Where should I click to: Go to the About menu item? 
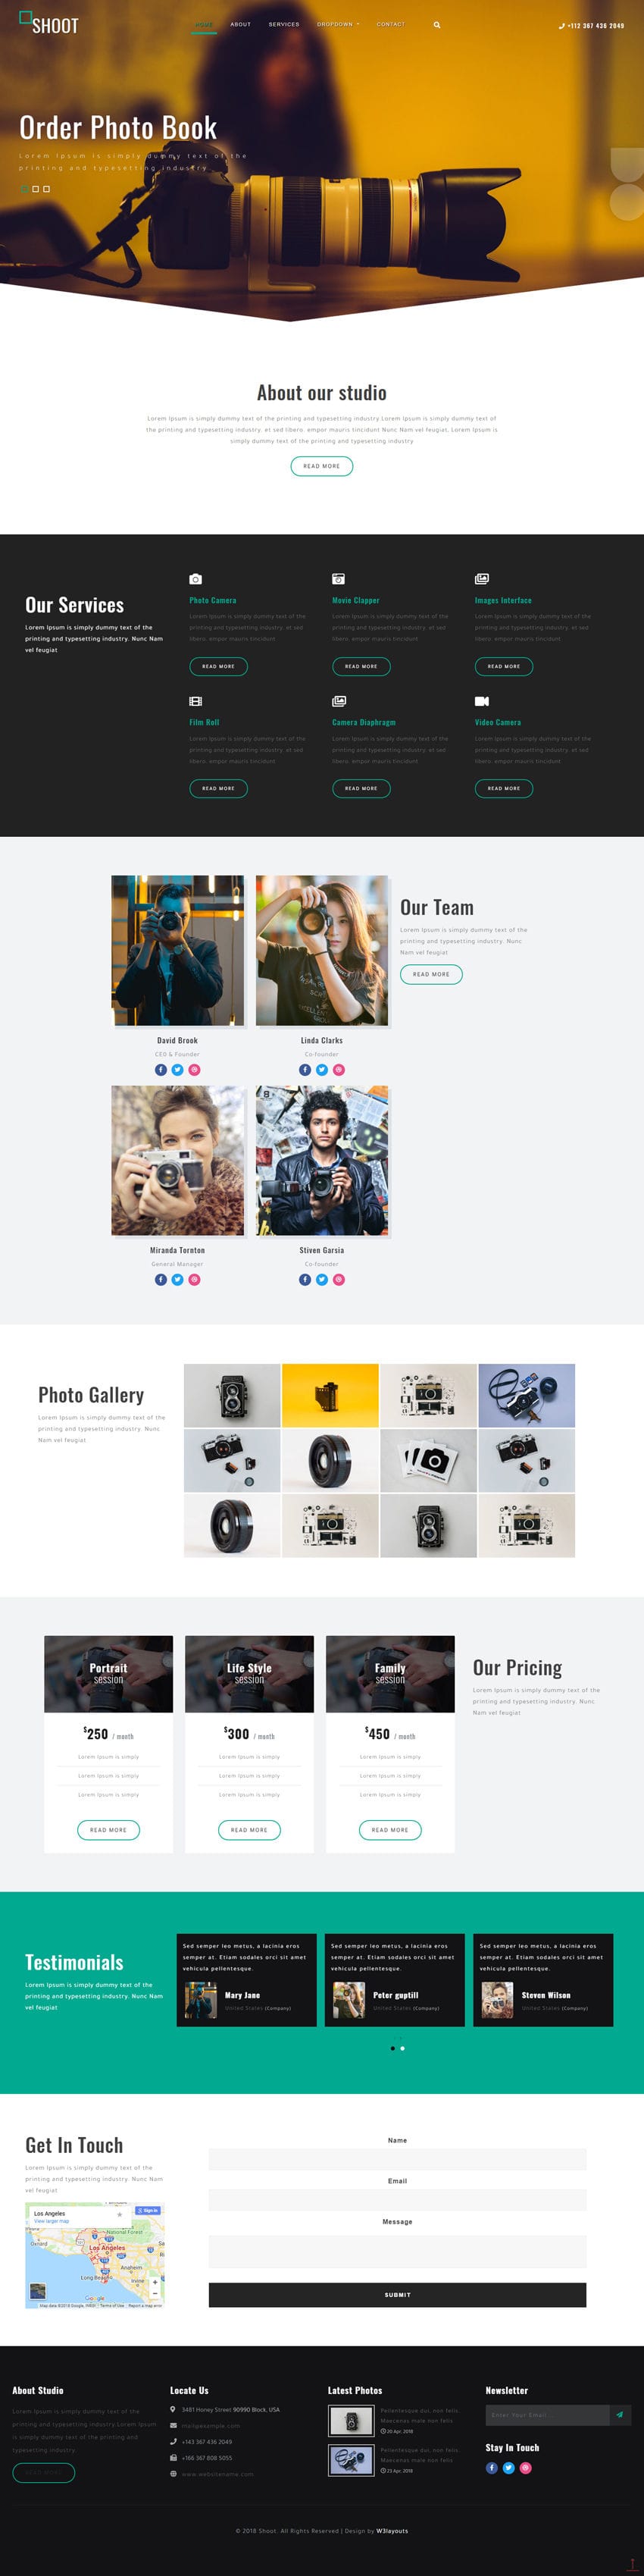pos(241,24)
